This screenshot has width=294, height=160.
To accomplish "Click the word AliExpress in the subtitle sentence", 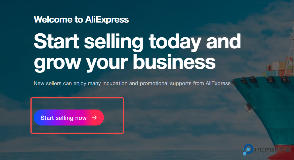I will pos(218,83).
